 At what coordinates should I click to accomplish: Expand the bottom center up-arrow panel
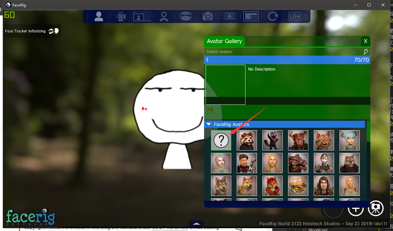click(x=197, y=224)
